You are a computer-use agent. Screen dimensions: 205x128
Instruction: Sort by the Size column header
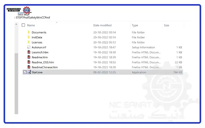[166, 25]
